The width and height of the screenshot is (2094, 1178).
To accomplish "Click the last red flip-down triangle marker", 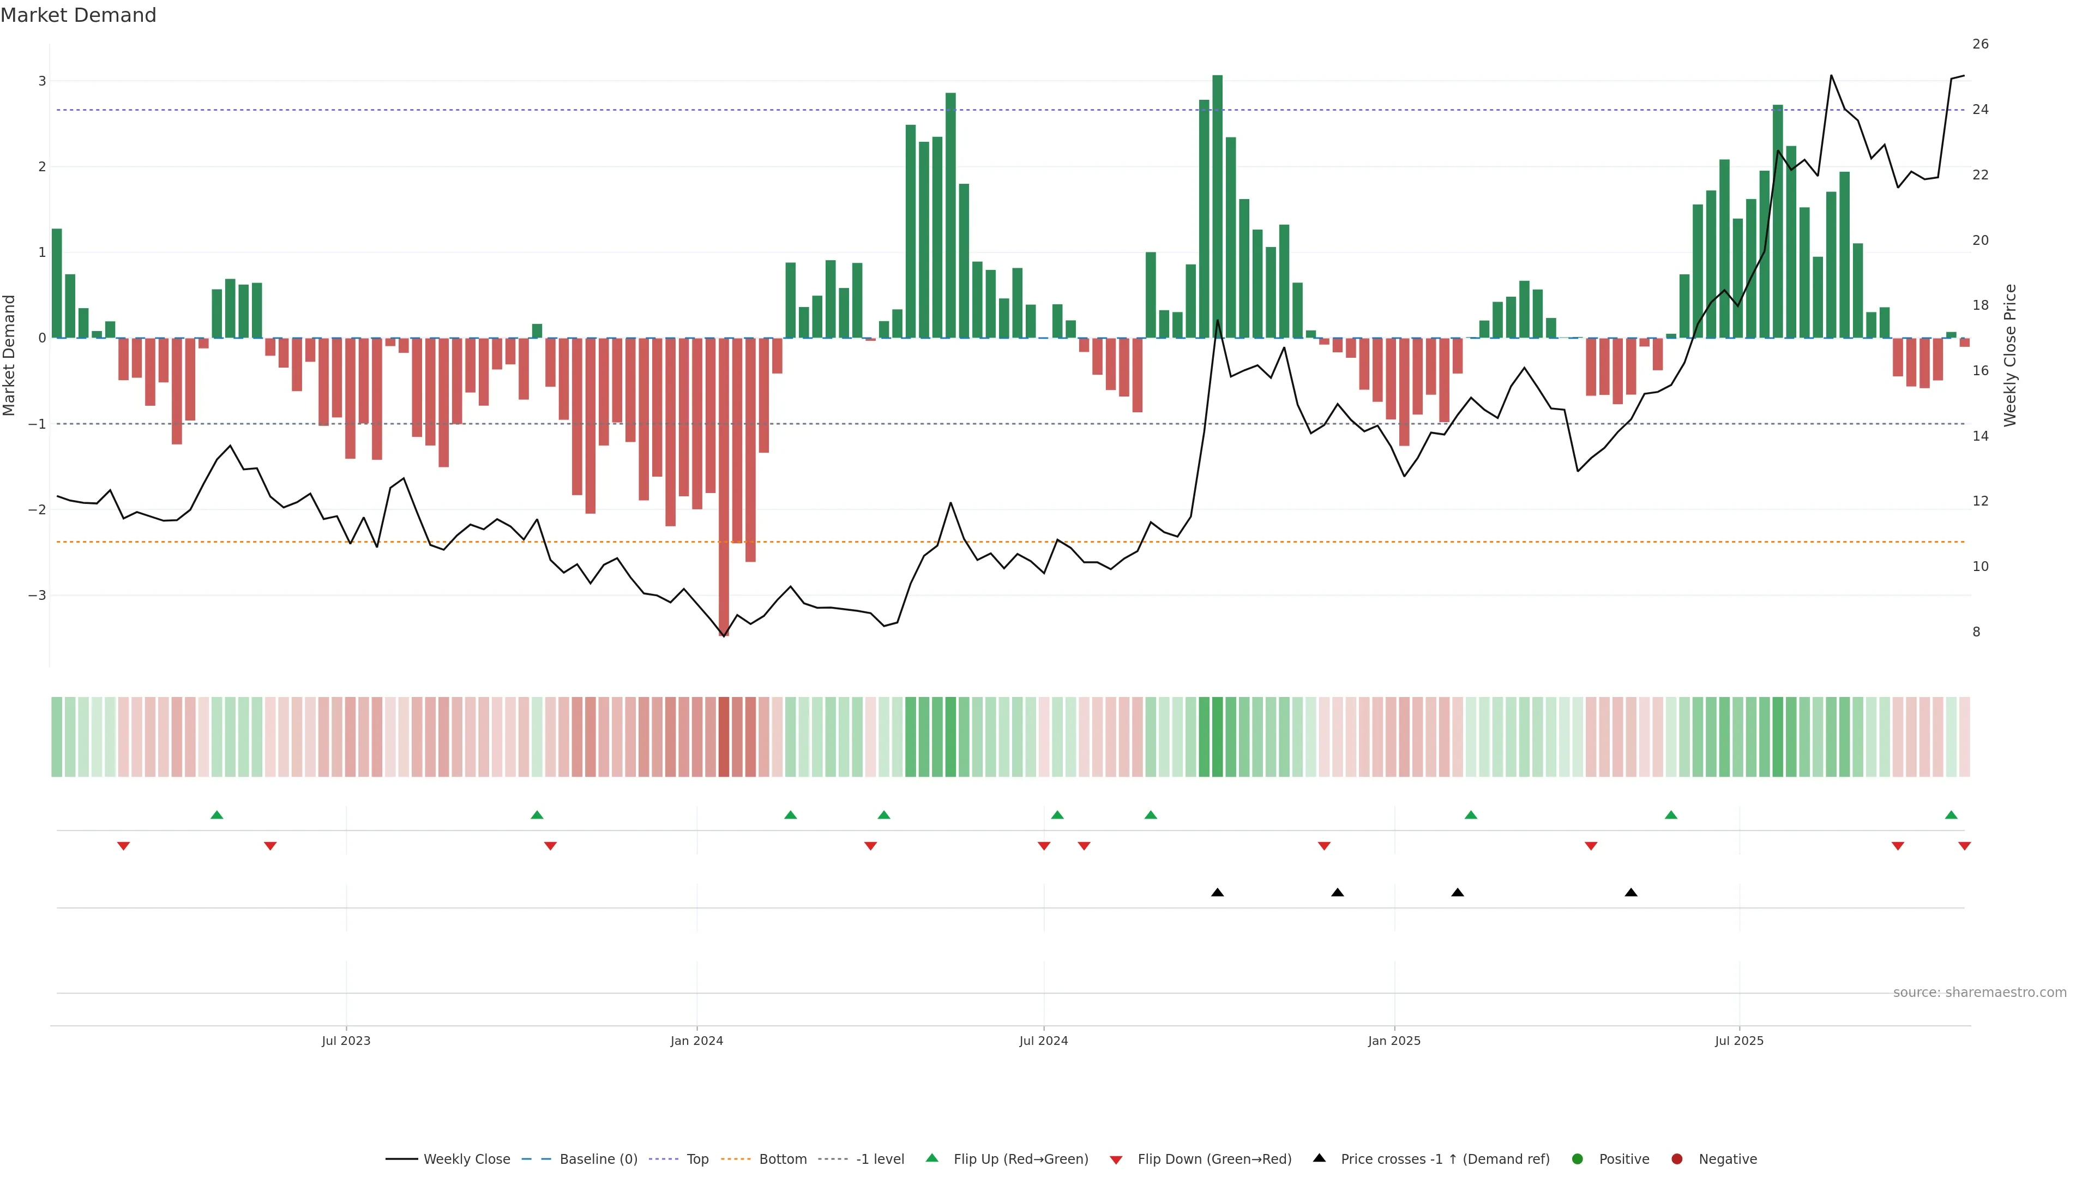I will (1965, 846).
